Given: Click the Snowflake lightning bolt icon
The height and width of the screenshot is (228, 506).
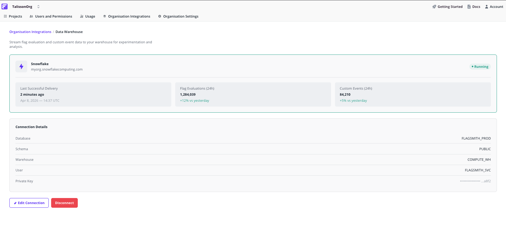Looking at the screenshot, I should (x=21, y=67).
